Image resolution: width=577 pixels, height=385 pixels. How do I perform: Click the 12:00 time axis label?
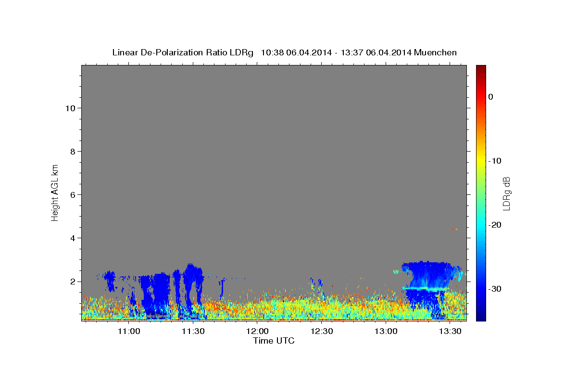pyautogui.click(x=258, y=331)
